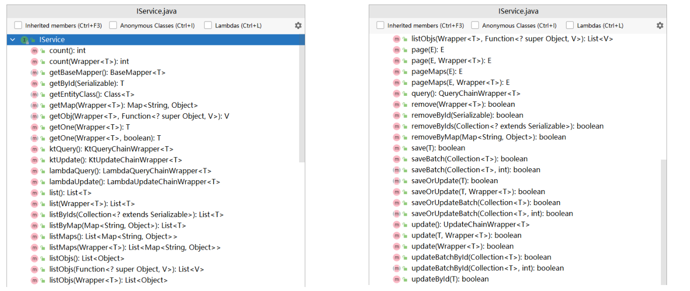This screenshot has height=291, width=690.
Task: Click method icon beside getBaseMapper()
Action: coord(34,72)
